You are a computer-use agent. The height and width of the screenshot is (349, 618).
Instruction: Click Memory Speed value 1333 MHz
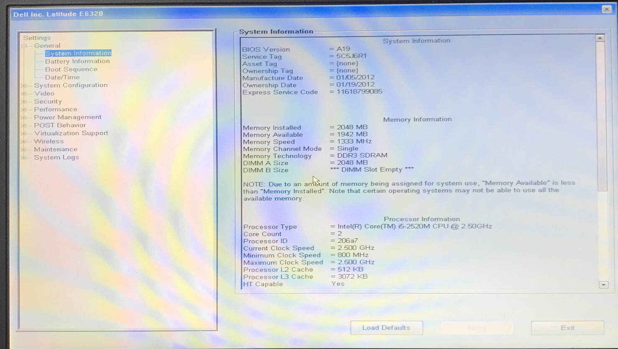click(354, 141)
